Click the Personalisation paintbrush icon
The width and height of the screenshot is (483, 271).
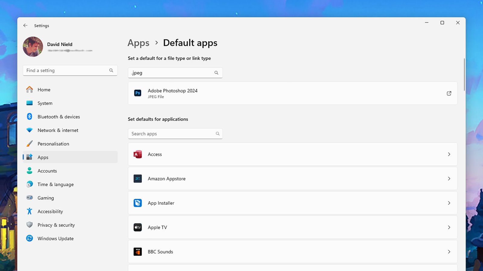(30, 144)
